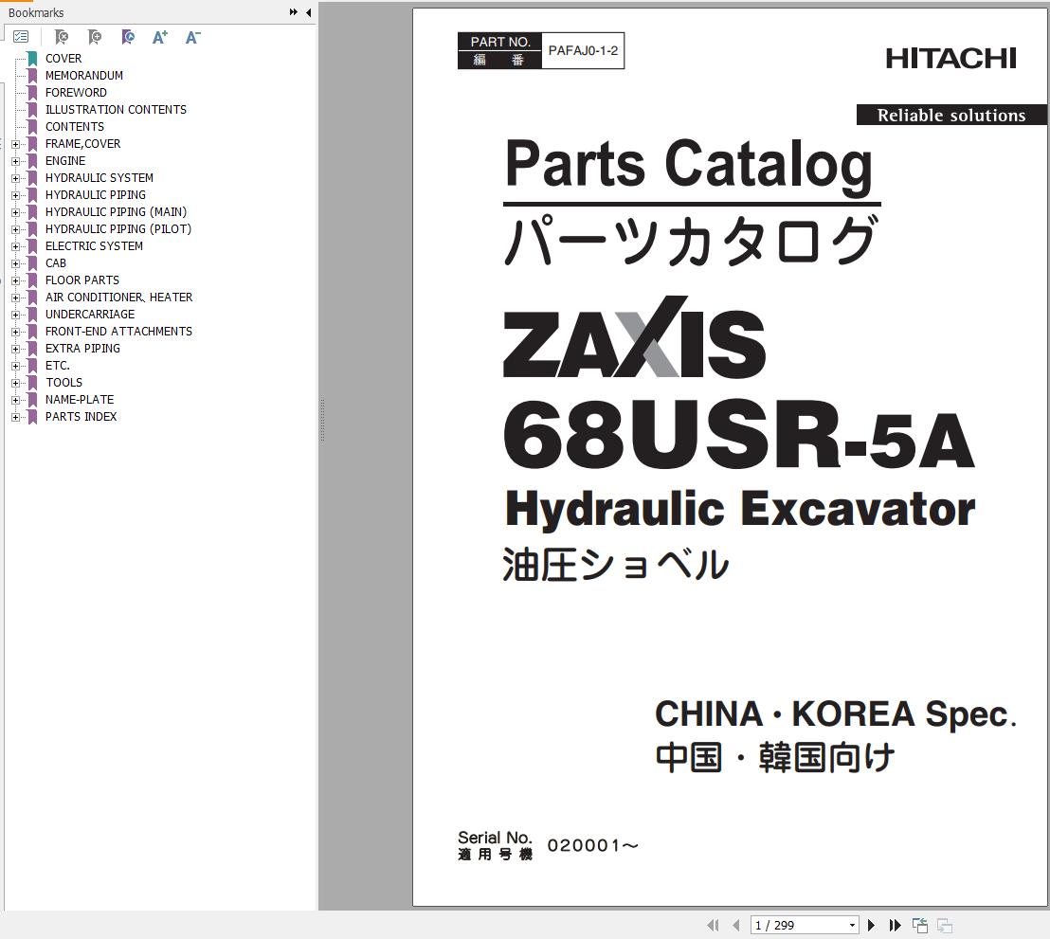Go to the previous page
This screenshot has height=939, width=1050.
coord(736,925)
